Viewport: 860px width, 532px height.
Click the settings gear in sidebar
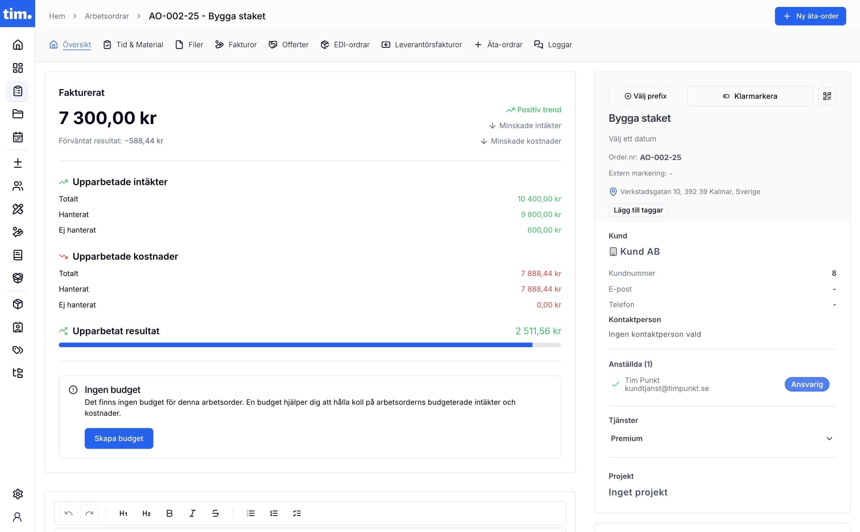[18, 494]
